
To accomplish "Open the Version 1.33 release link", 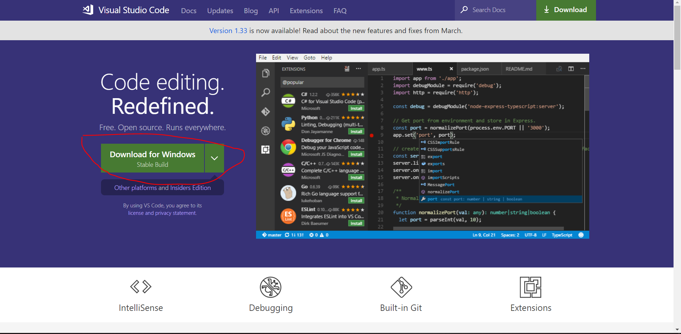I will [x=228, y=31].
